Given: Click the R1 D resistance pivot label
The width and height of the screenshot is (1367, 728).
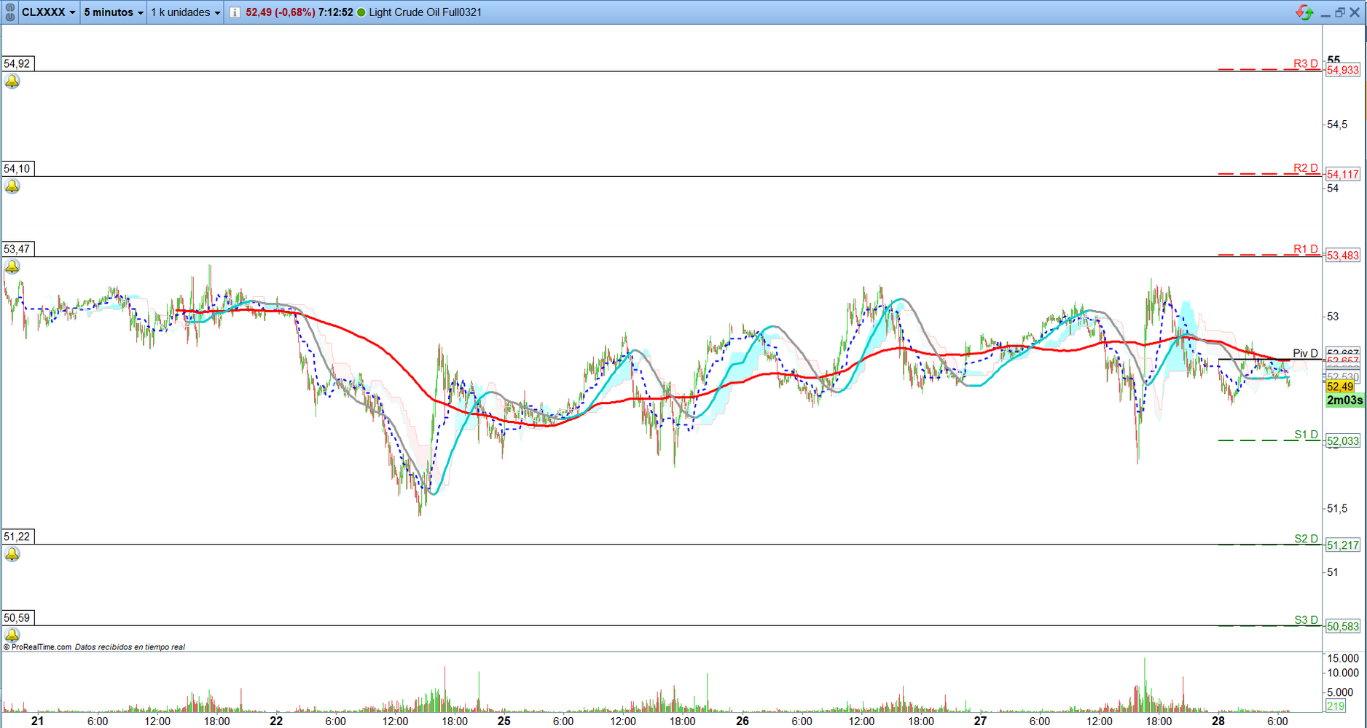Looking at the screenshot, I should [x=1305, y=249].
